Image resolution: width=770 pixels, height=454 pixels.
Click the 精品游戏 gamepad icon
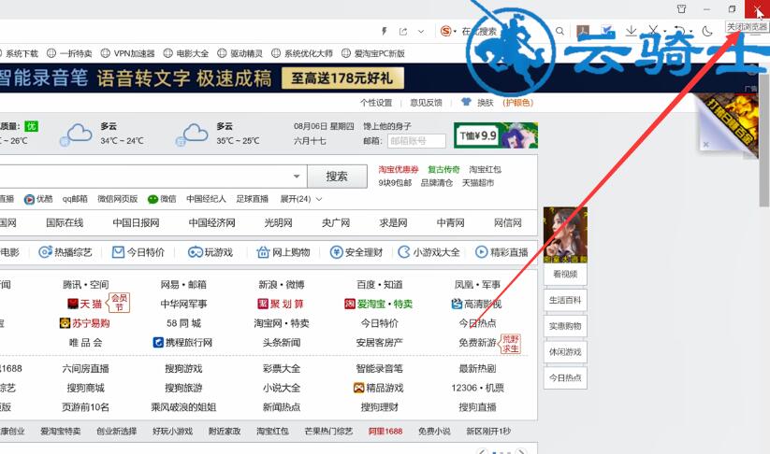point(359,388)
